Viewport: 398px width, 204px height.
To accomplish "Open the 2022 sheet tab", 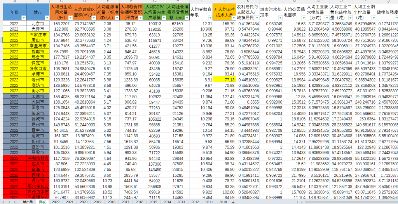I will [x=56, y=202].
